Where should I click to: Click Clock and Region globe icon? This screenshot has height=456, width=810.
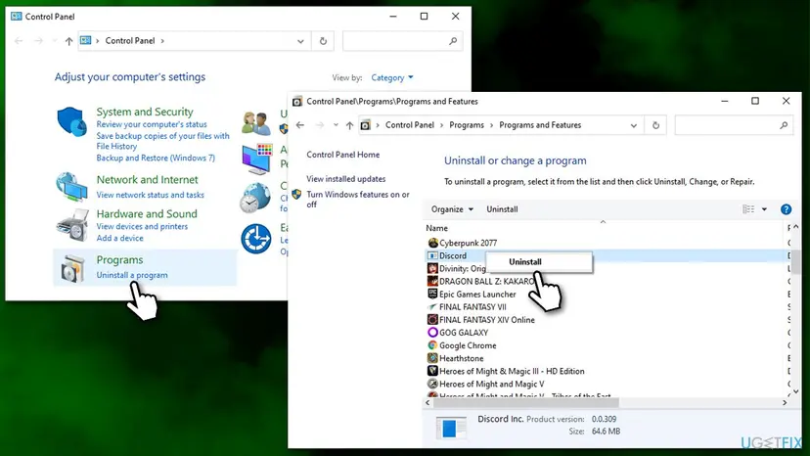255,198
